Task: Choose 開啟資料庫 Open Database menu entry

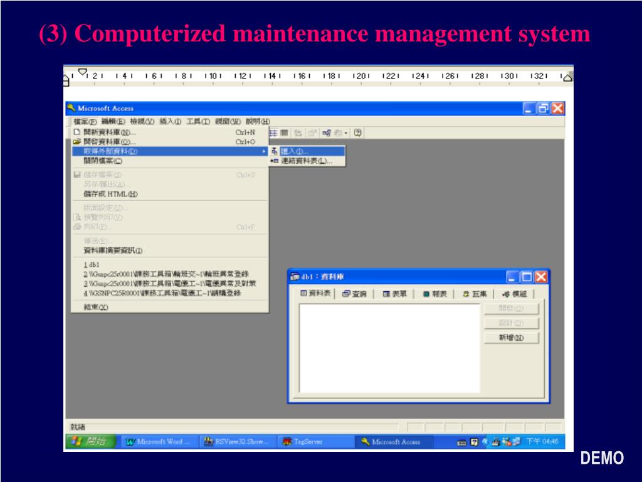Action: [x=170, y=142]
